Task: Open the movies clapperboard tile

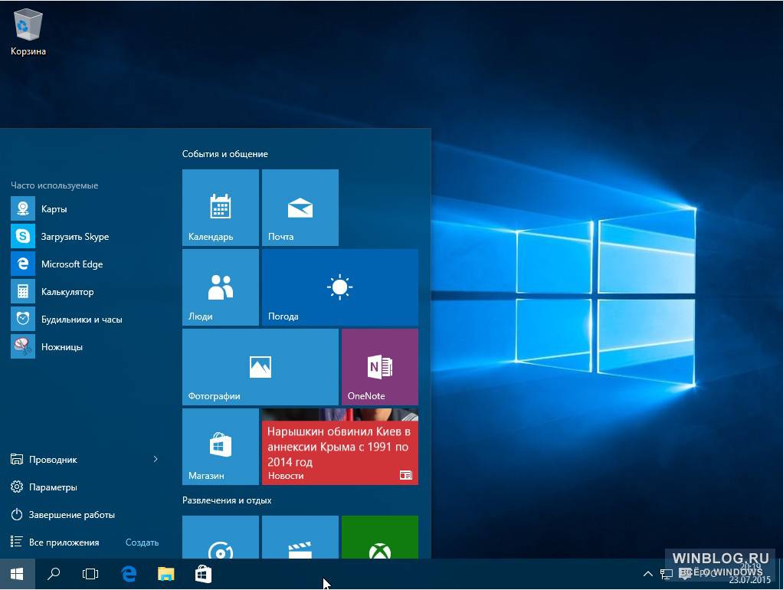Action: click(300, 537)
